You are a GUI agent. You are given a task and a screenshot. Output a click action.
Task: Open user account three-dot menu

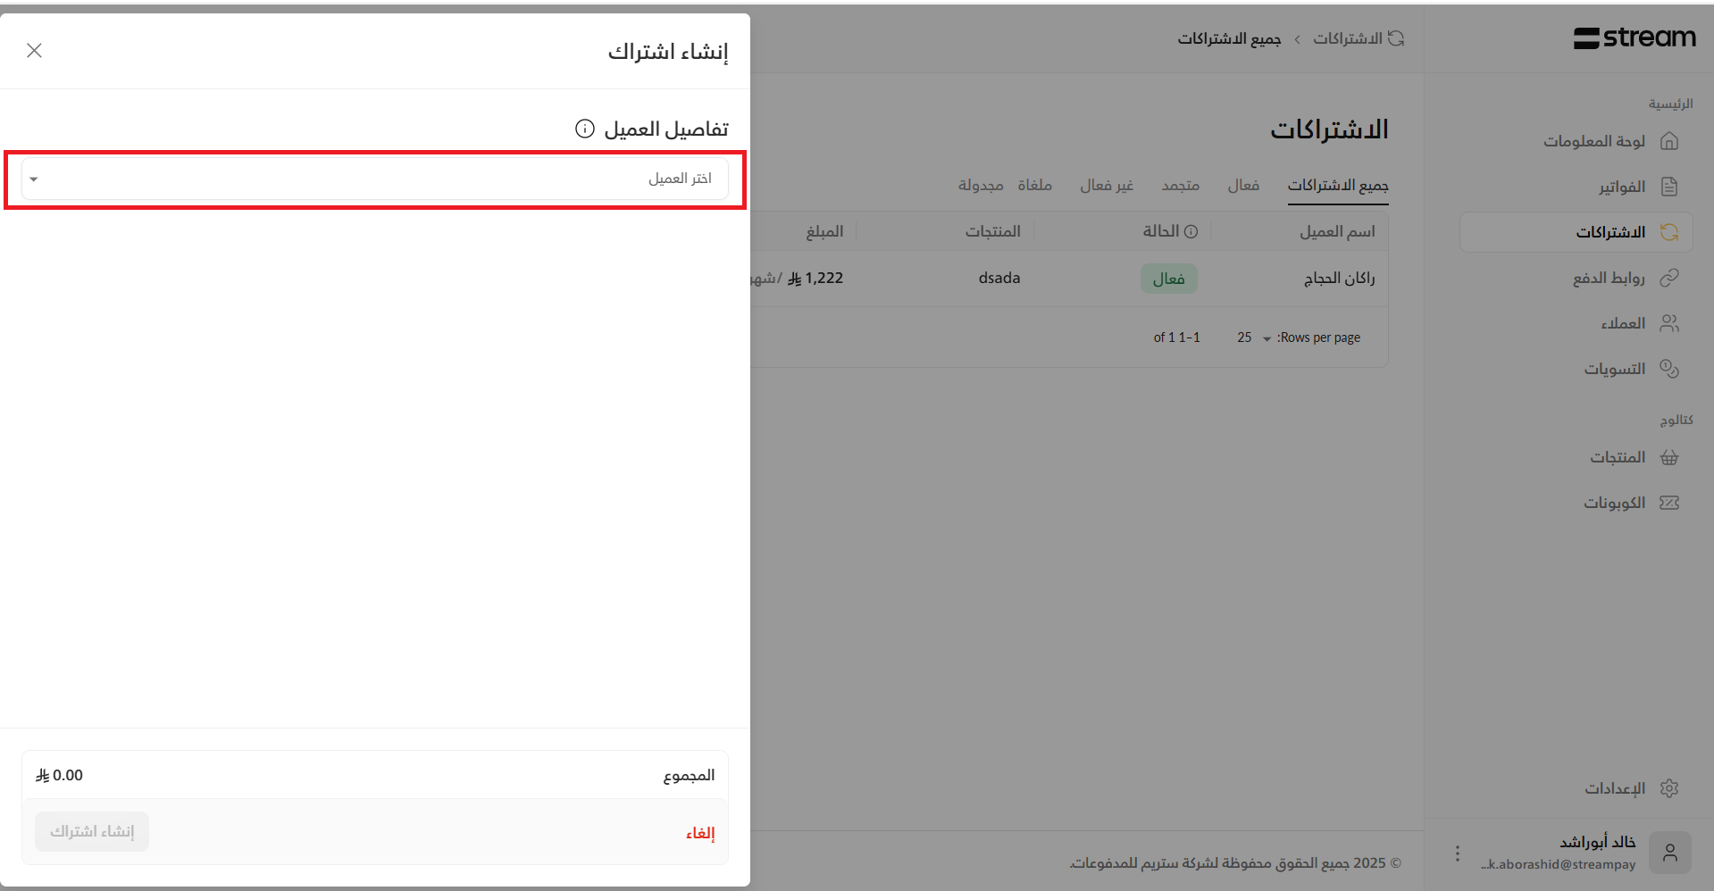click(1457, 854)
